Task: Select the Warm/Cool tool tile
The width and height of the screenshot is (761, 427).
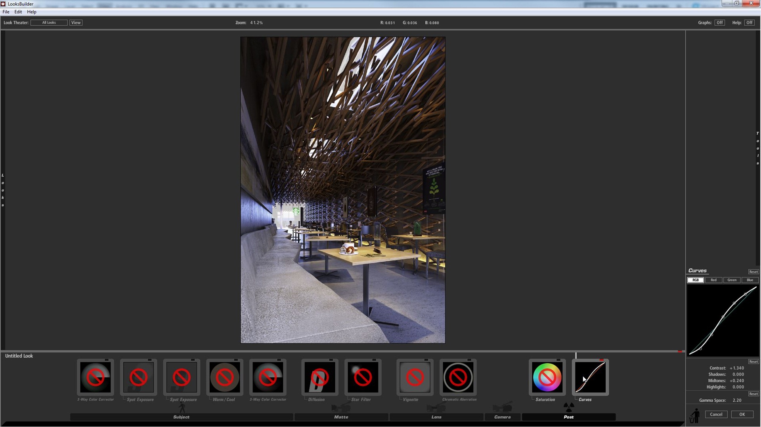Action: coord(225,377)
